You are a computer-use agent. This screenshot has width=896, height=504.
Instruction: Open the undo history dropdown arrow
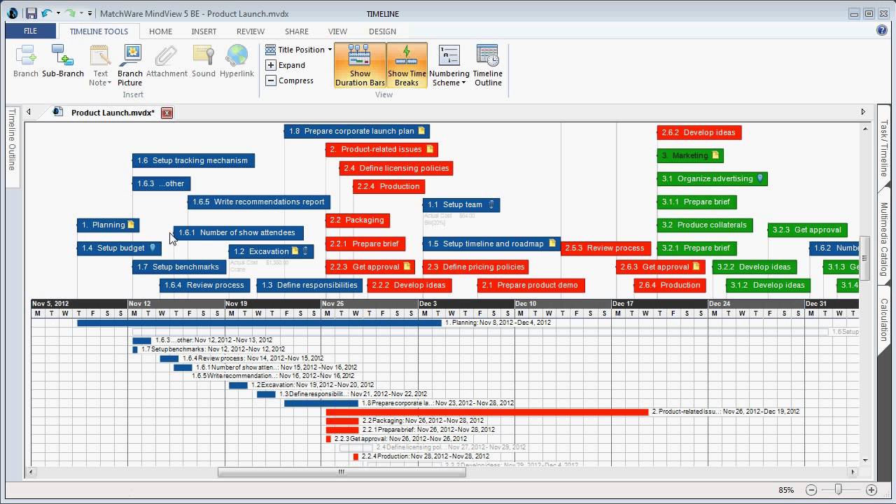58,13
